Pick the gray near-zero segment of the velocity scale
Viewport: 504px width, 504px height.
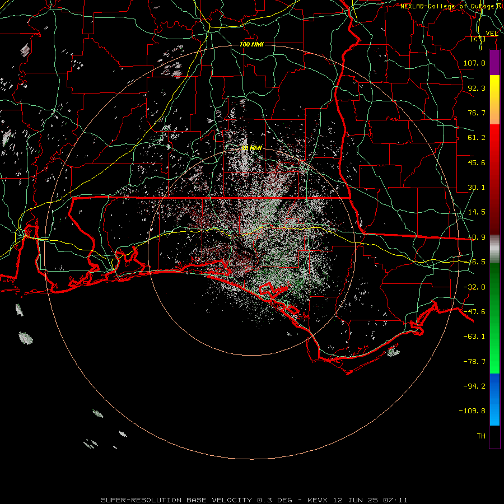click(x=494, y=249)
